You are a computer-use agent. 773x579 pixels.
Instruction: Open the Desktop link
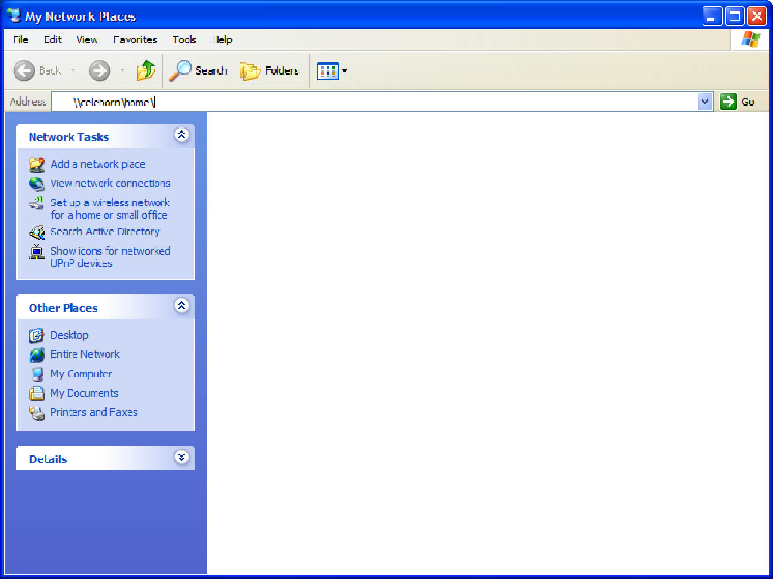tap(70, 335)
